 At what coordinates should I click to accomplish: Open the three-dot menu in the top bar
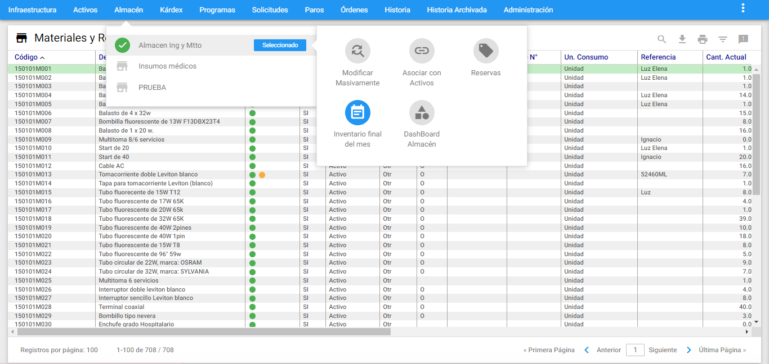[743, 8]
